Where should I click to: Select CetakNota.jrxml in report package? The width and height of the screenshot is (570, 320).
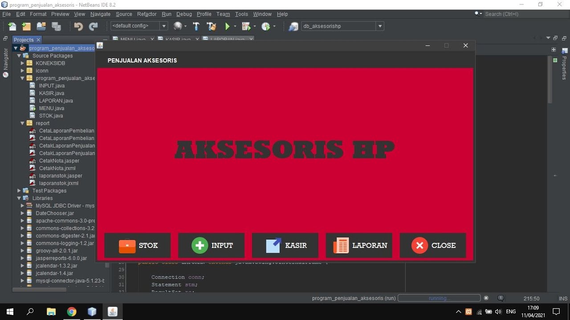pyautogui.click(x=57, y=168)
